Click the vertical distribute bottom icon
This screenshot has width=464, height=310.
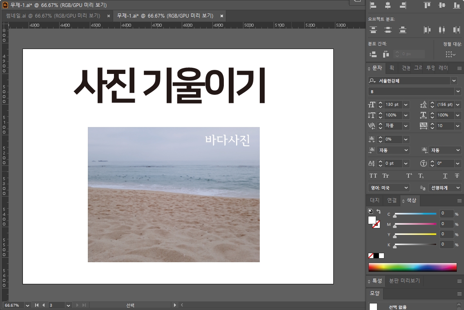(x=402, y=29)
